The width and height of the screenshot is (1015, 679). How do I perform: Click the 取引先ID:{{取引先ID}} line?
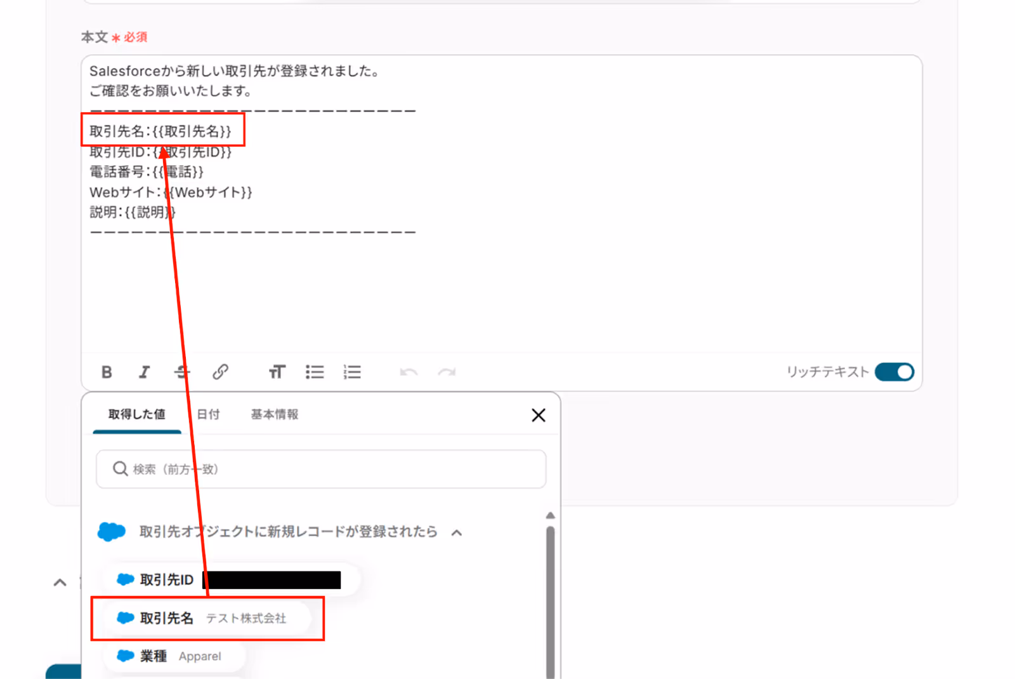pos(160,152)
